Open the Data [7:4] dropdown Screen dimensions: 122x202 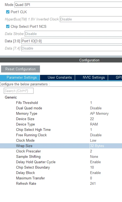[x=72, y=48]
